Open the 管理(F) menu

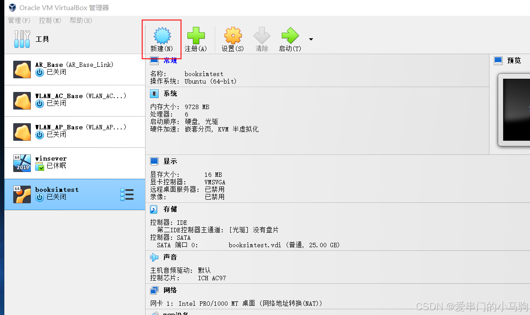[19, 20]
